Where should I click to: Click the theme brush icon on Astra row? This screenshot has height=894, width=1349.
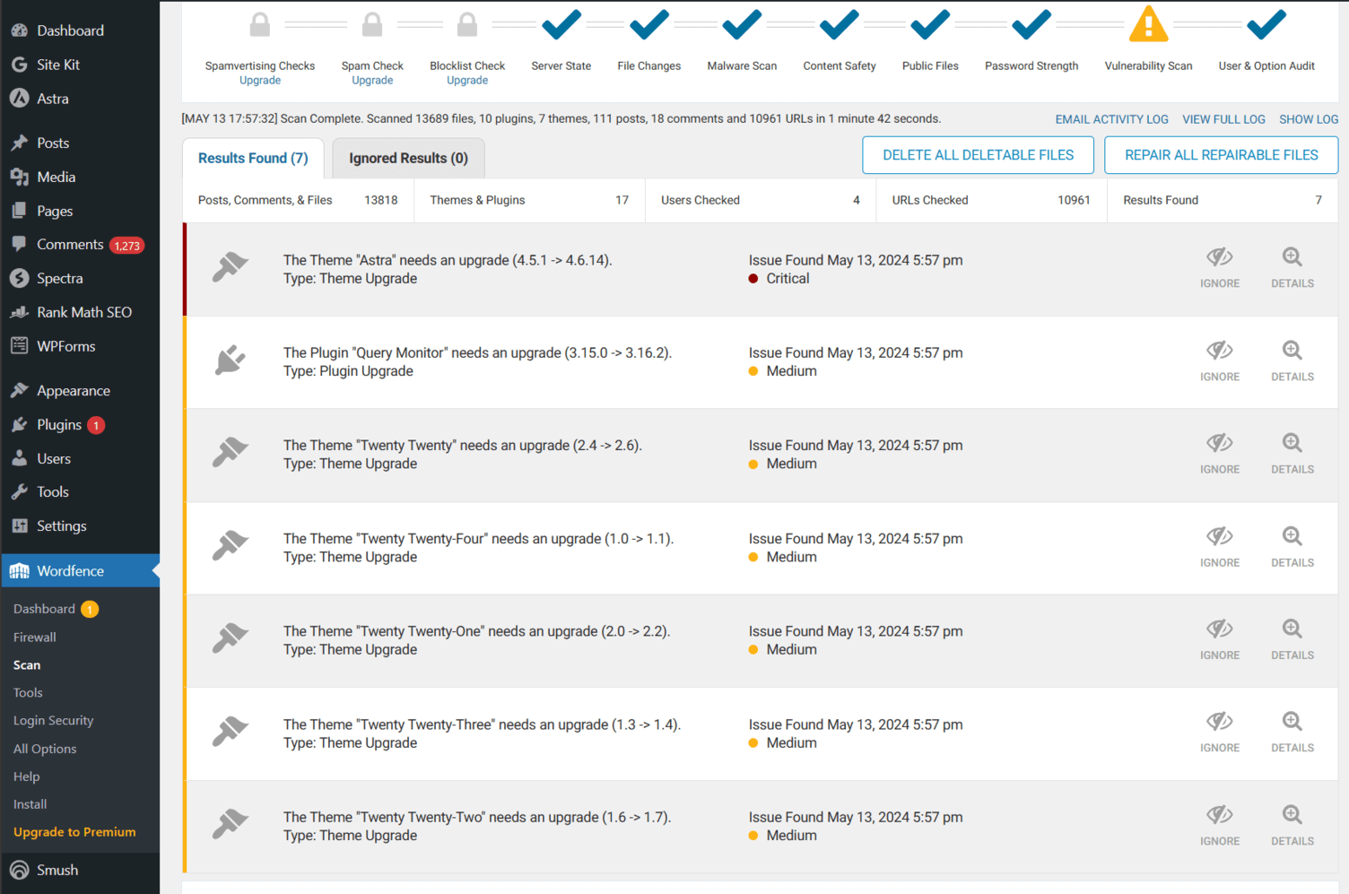point(231,266)
